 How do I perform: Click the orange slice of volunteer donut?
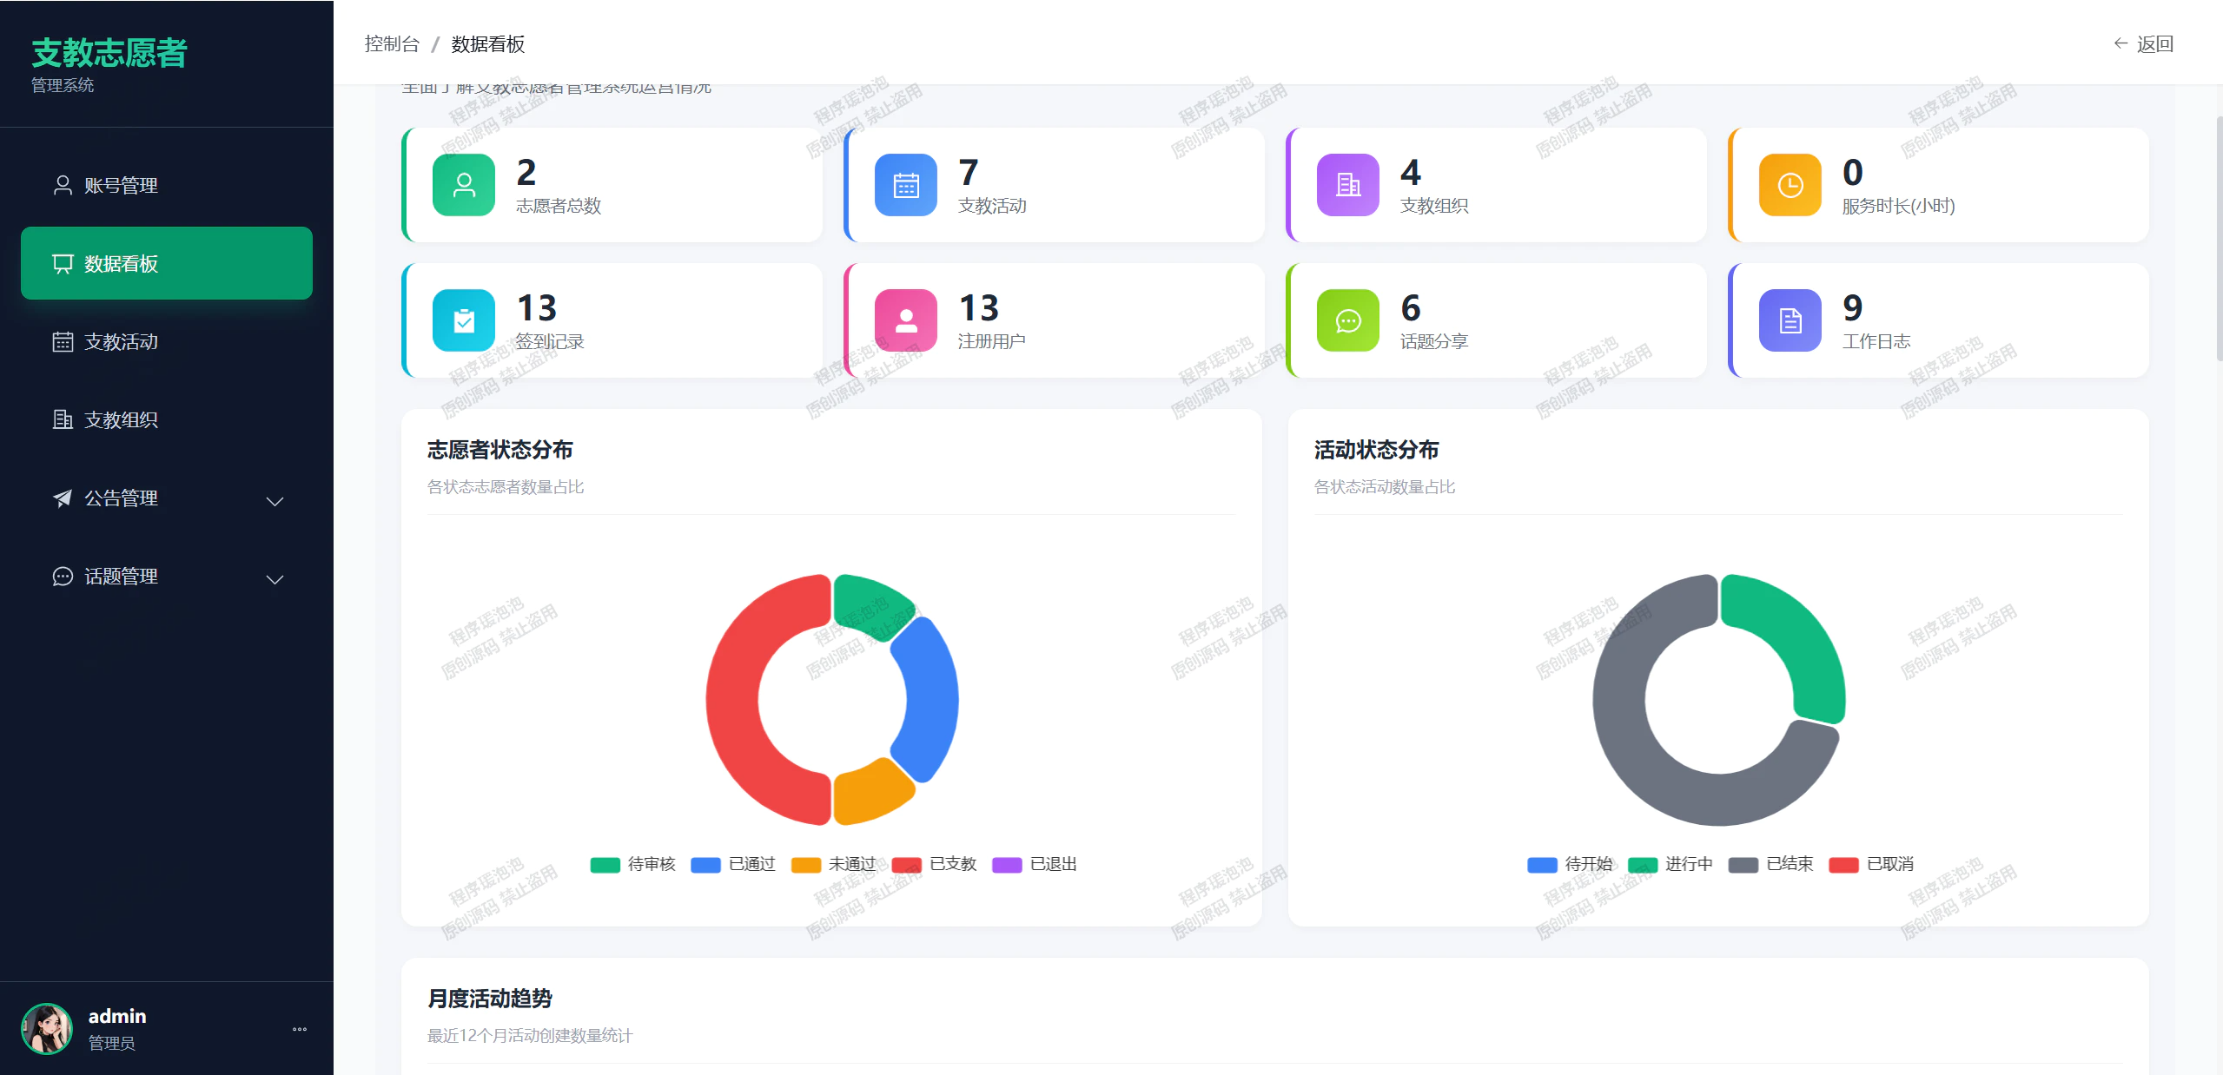pos(870,792)
